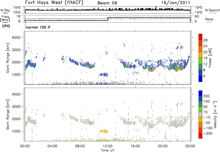Select the "CPID" row label
This screenshot has height=152, width=220.
[x=6, y=26]
